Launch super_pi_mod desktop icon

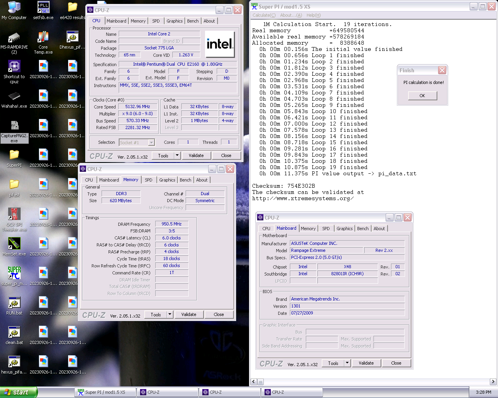coord(14,276)
